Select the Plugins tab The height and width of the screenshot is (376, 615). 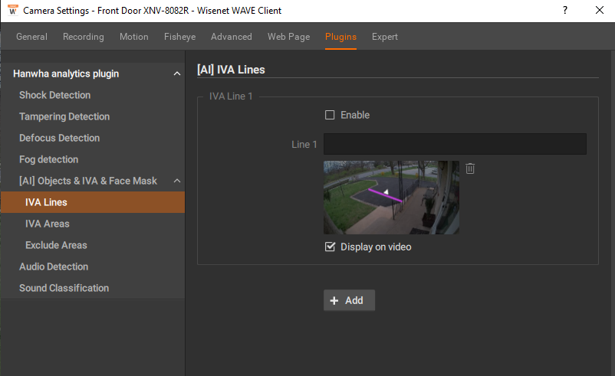(340, 37)
